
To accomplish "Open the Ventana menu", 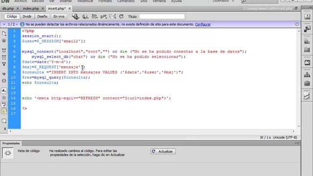I will [159, 1].
